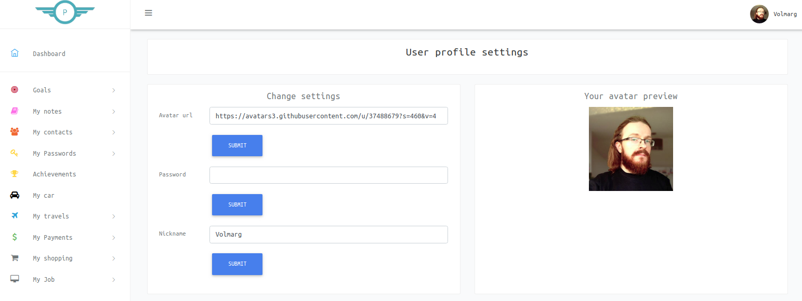Viewport: 802px width, 301px height.
Task: Toggle the sidebar with hamburger menu
Action: point(149,13)
